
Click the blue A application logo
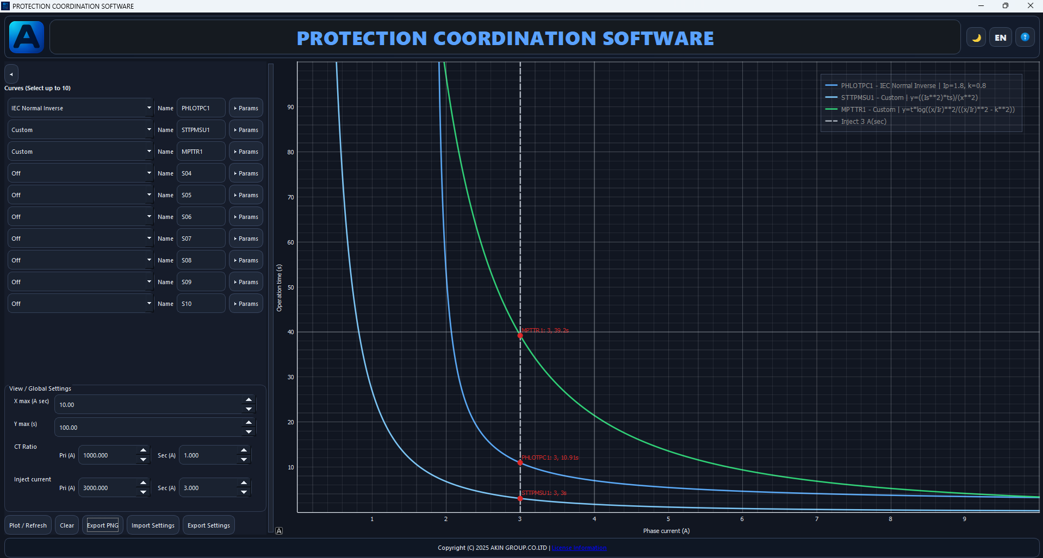click(27, 37)
